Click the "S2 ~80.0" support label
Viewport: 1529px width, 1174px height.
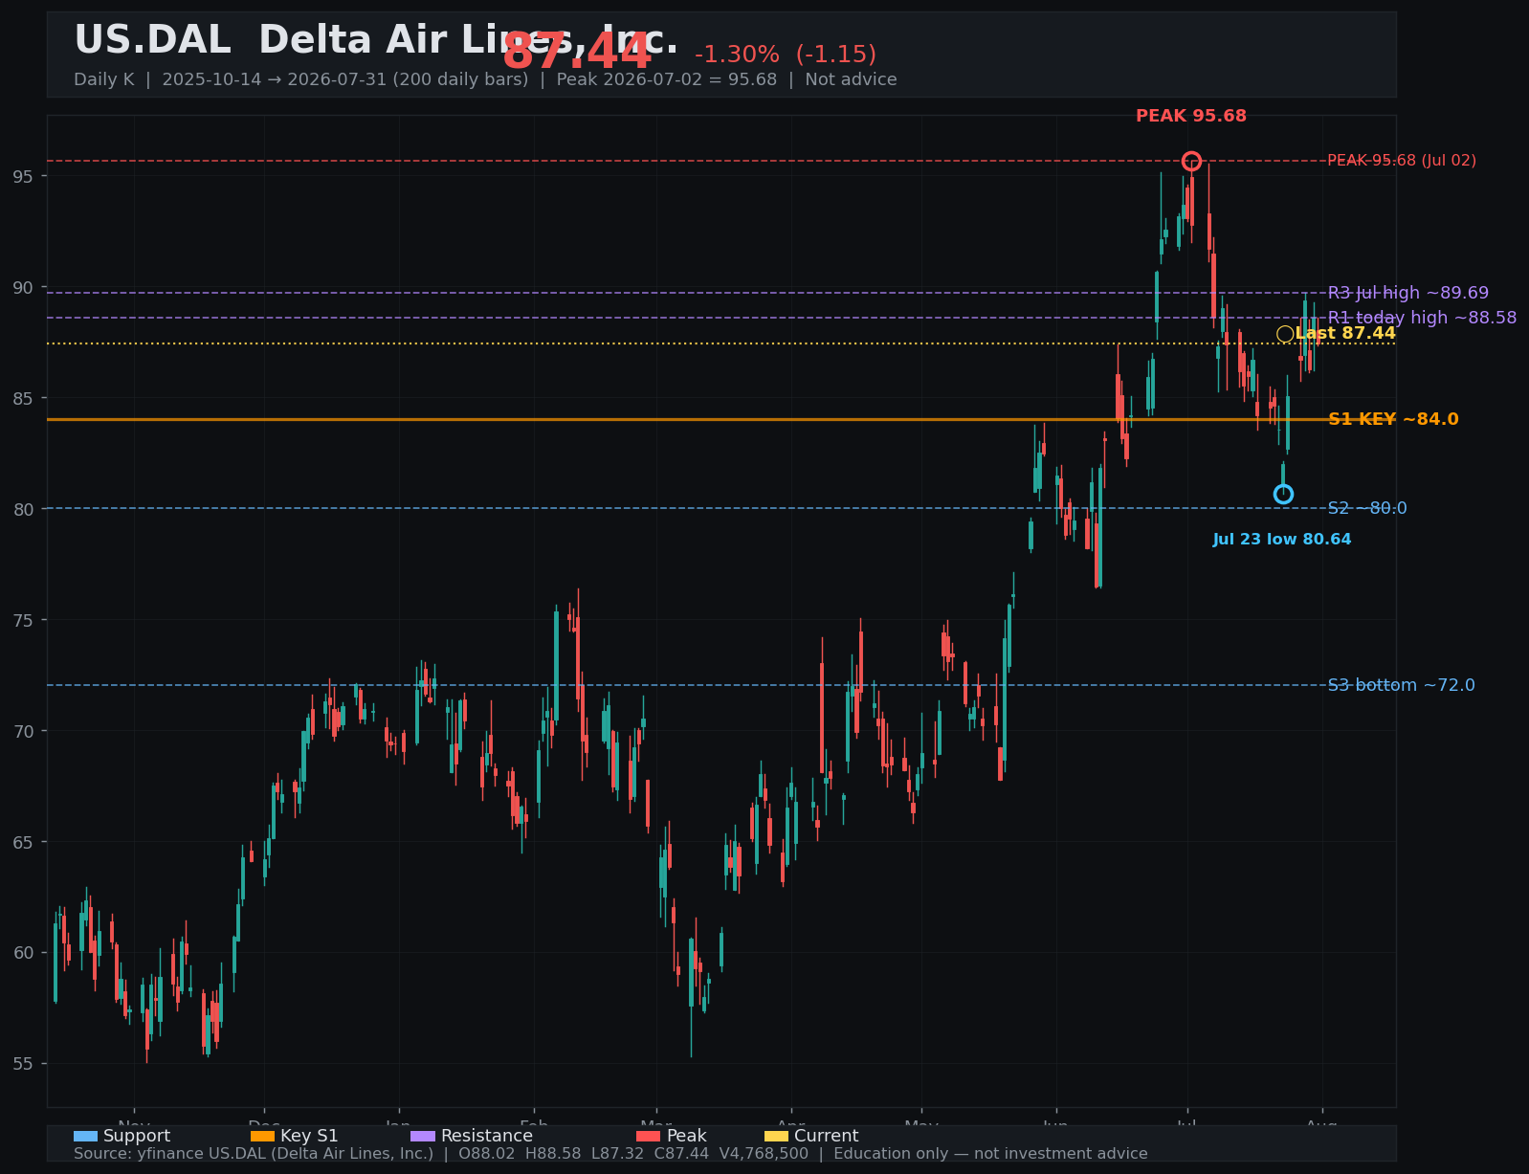click(x=1367, y=508)
